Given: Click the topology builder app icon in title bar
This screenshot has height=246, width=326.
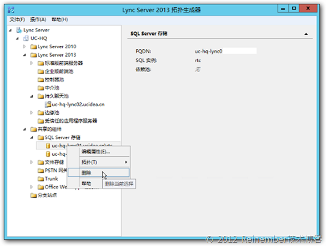Looking at the screenshot, I should pyautogui.click(x=11, y=9).
